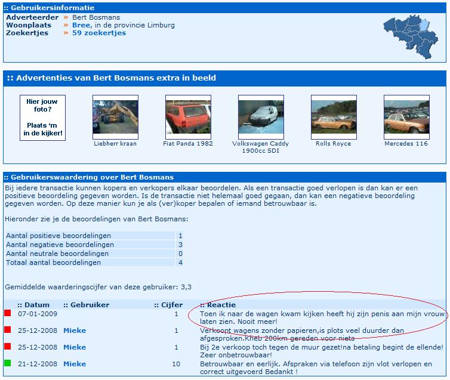Click the red marker beside 'Verkoopt wagens zonder papieren'
Screen dimensions: 450x380
click(8, 329)
